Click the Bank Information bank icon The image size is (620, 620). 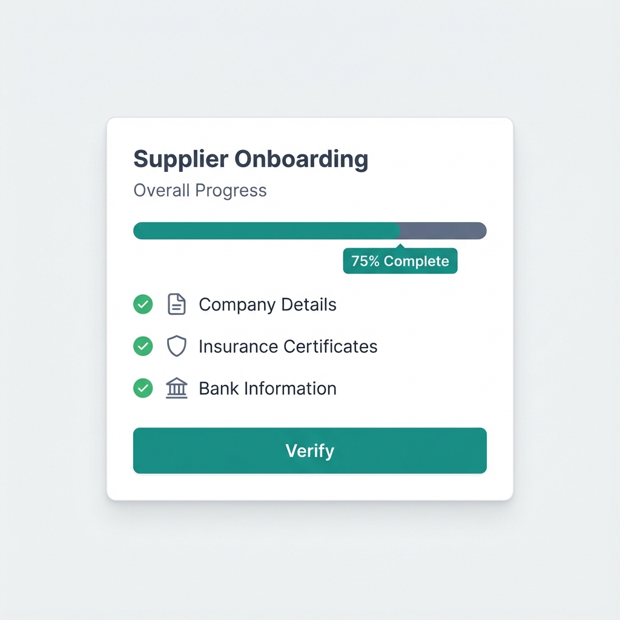[176, 388]
